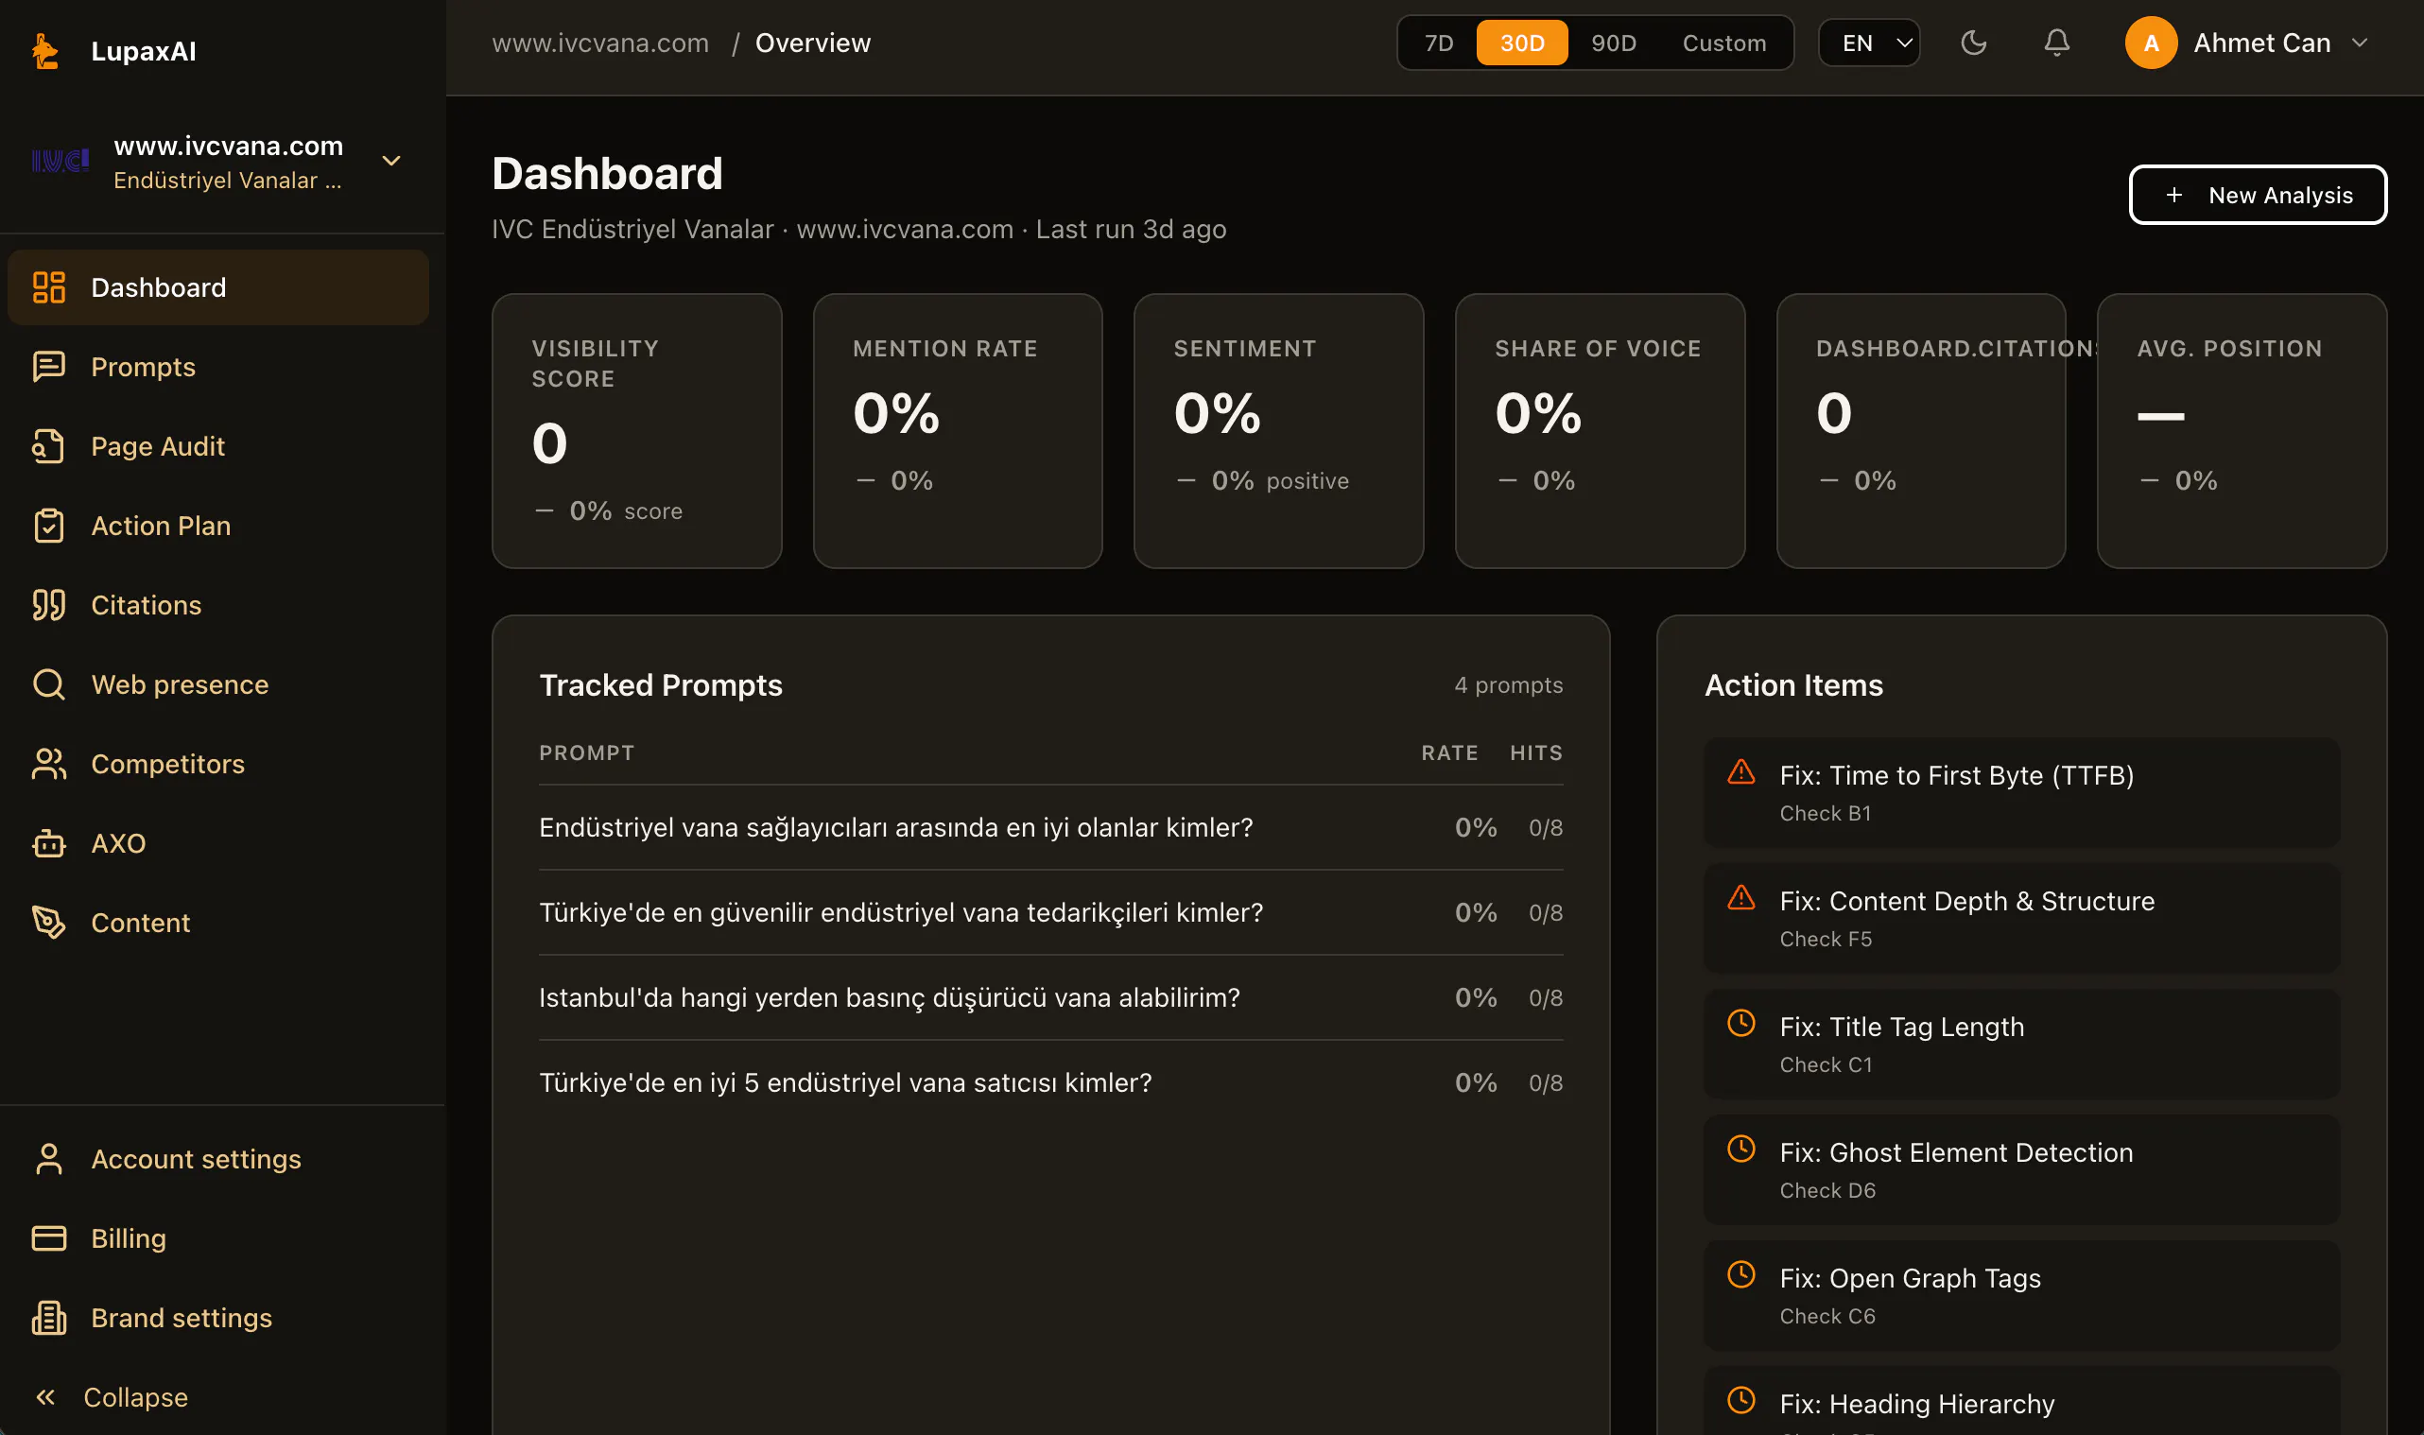The height and width of the screenshot is (1435, 2424).
Task: Click the orange A user avatar
Action: click(x=2151, y=43)
